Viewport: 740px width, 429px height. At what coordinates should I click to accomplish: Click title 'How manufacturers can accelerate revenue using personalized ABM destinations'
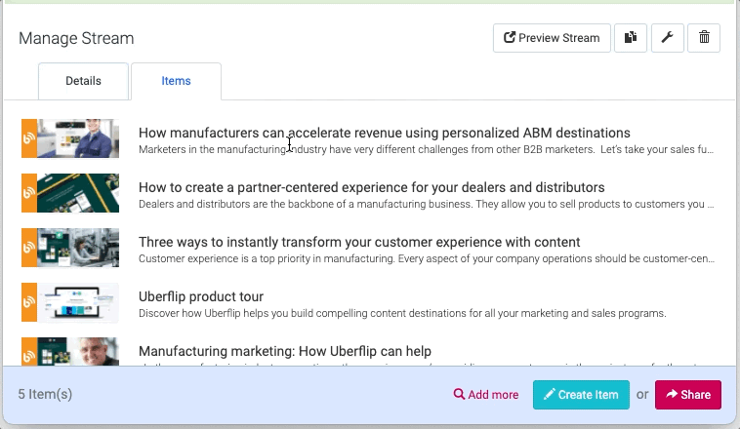pos(385,133)
